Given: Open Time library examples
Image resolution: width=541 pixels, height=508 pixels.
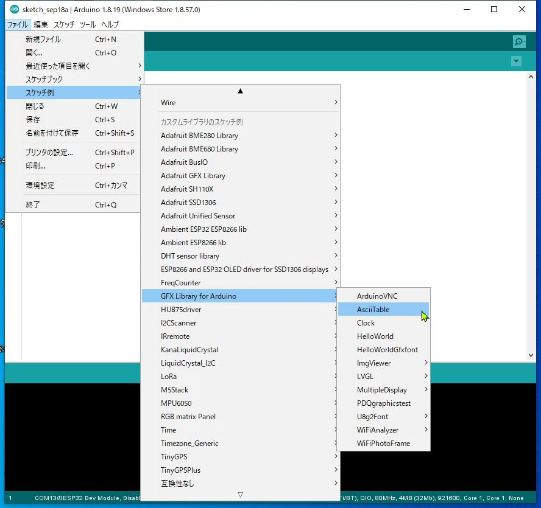Looking at the screenshot, I should click(239, 430).
